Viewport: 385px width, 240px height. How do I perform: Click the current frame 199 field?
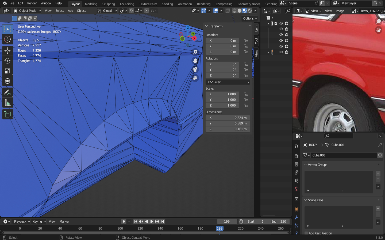click(x=227, y=222)
